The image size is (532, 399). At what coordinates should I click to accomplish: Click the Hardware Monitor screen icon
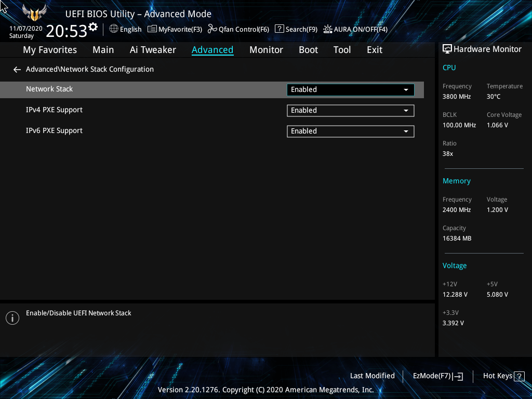[447, 49]
